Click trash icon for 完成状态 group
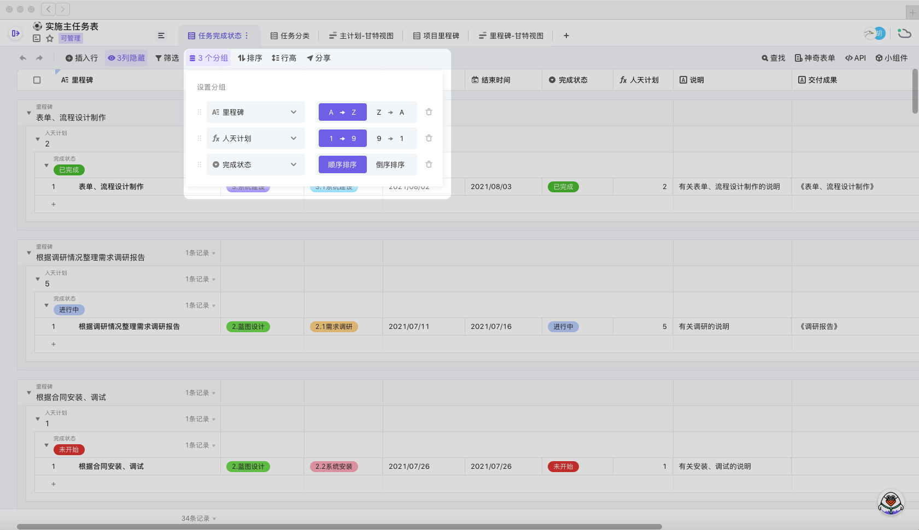919x530 pixels. point(429,164)
